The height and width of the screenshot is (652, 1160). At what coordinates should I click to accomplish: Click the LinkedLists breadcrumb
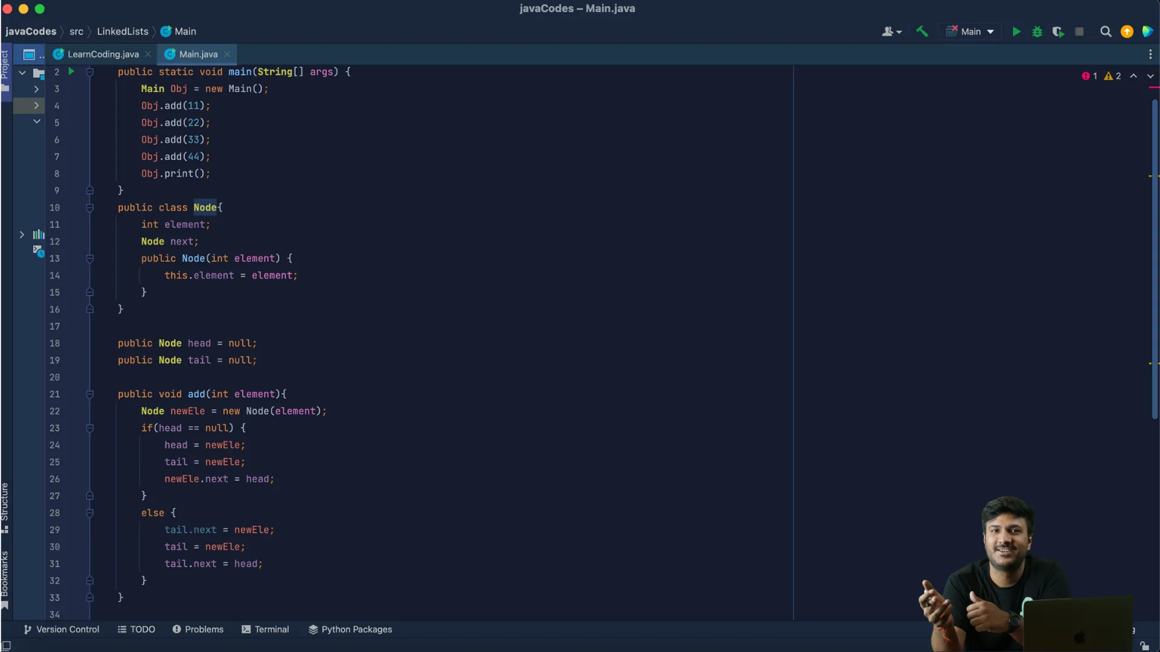(x=123, y=31)
